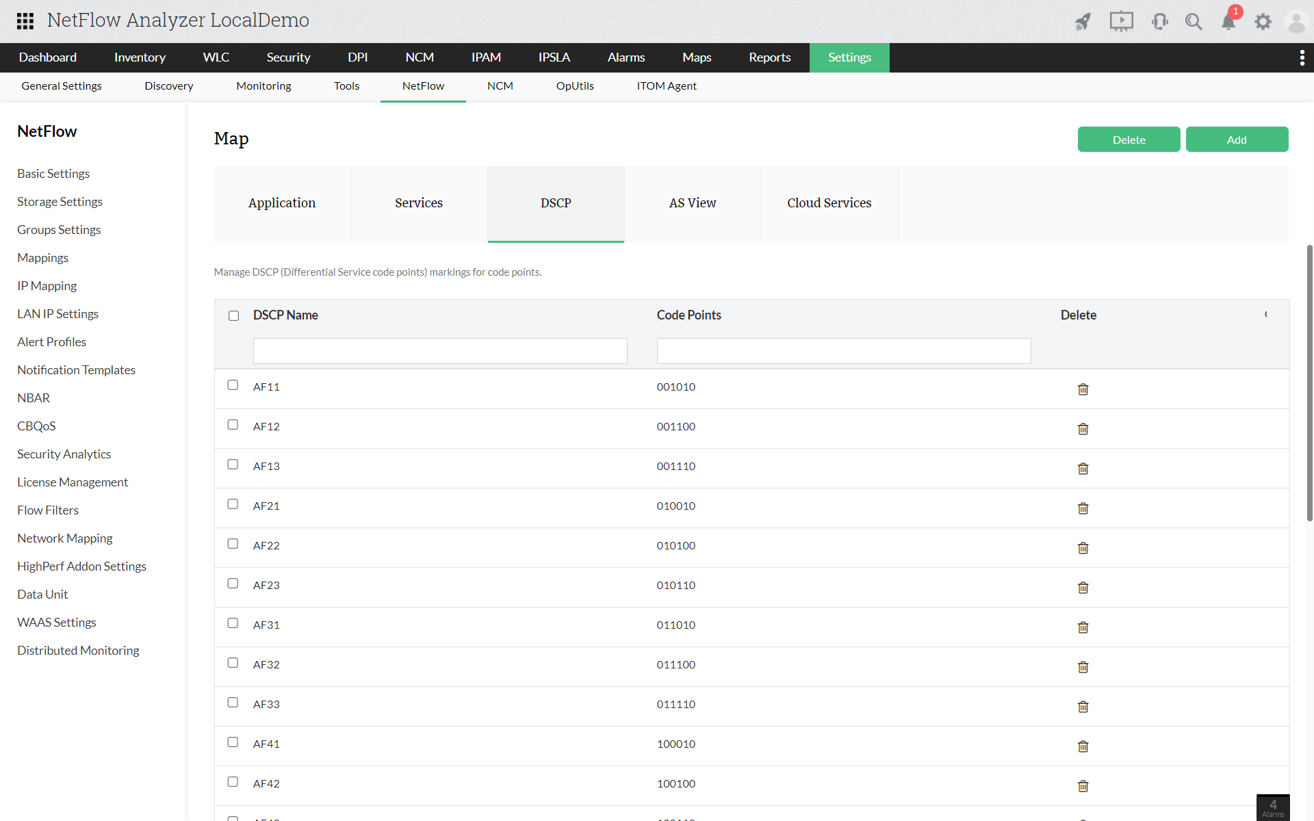Open the apps grid launcher icon

point(25,21)
